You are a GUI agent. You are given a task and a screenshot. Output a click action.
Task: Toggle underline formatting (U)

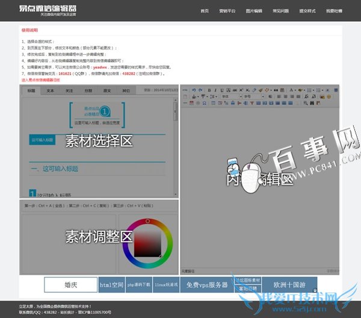pos(222,90)
